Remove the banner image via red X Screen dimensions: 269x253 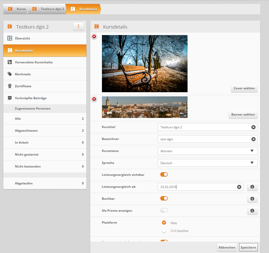[94, 99]
